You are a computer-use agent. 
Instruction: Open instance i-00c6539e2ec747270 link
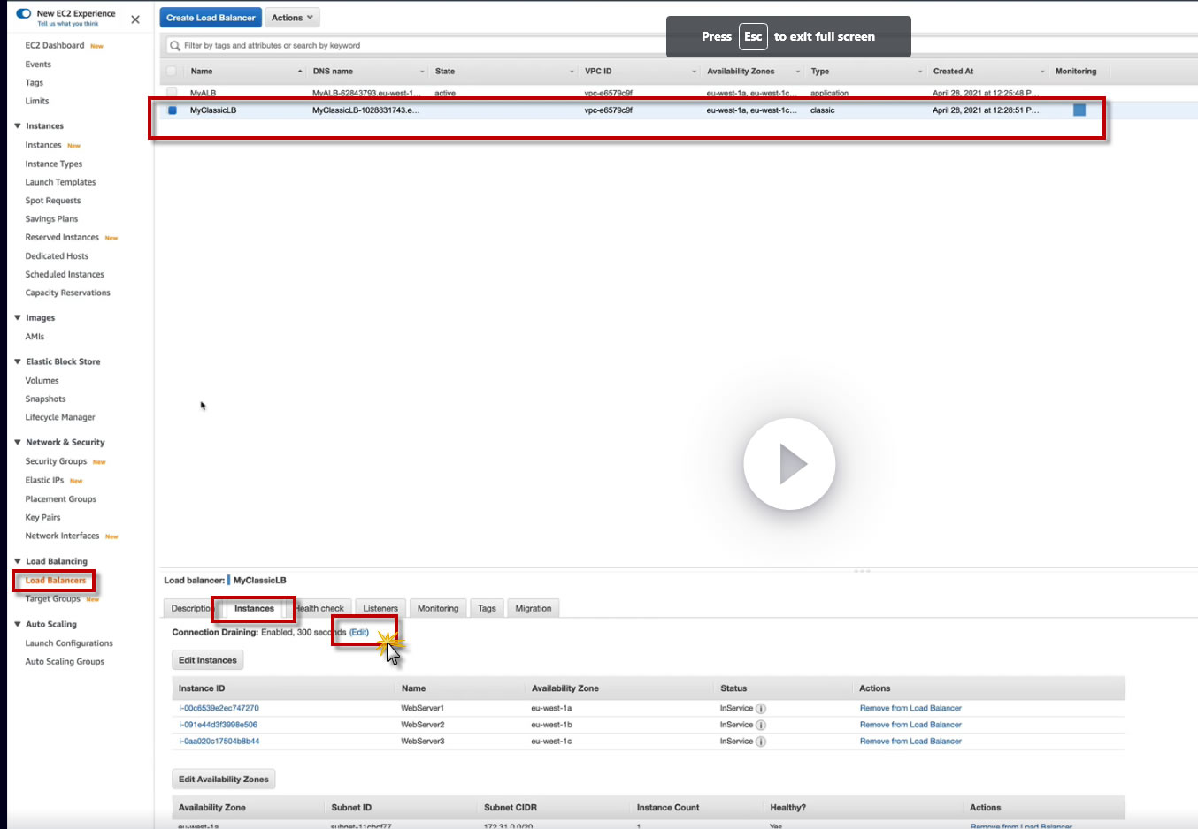click(x=219, y=708)
